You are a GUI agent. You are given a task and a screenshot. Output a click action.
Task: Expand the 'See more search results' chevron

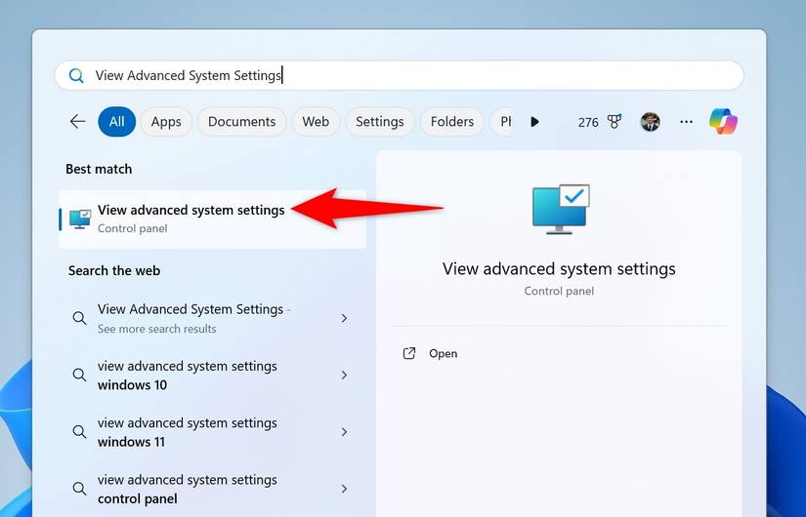click(344, 318)
